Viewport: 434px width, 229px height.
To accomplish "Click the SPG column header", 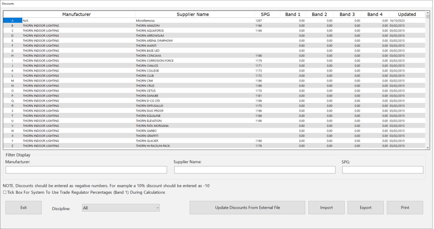I will click(265, 14).
